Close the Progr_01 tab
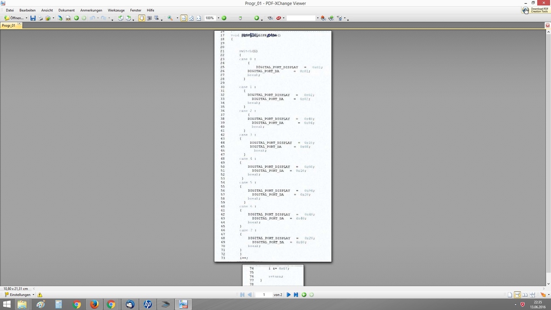The image size is (551, 310). point(20,24)
